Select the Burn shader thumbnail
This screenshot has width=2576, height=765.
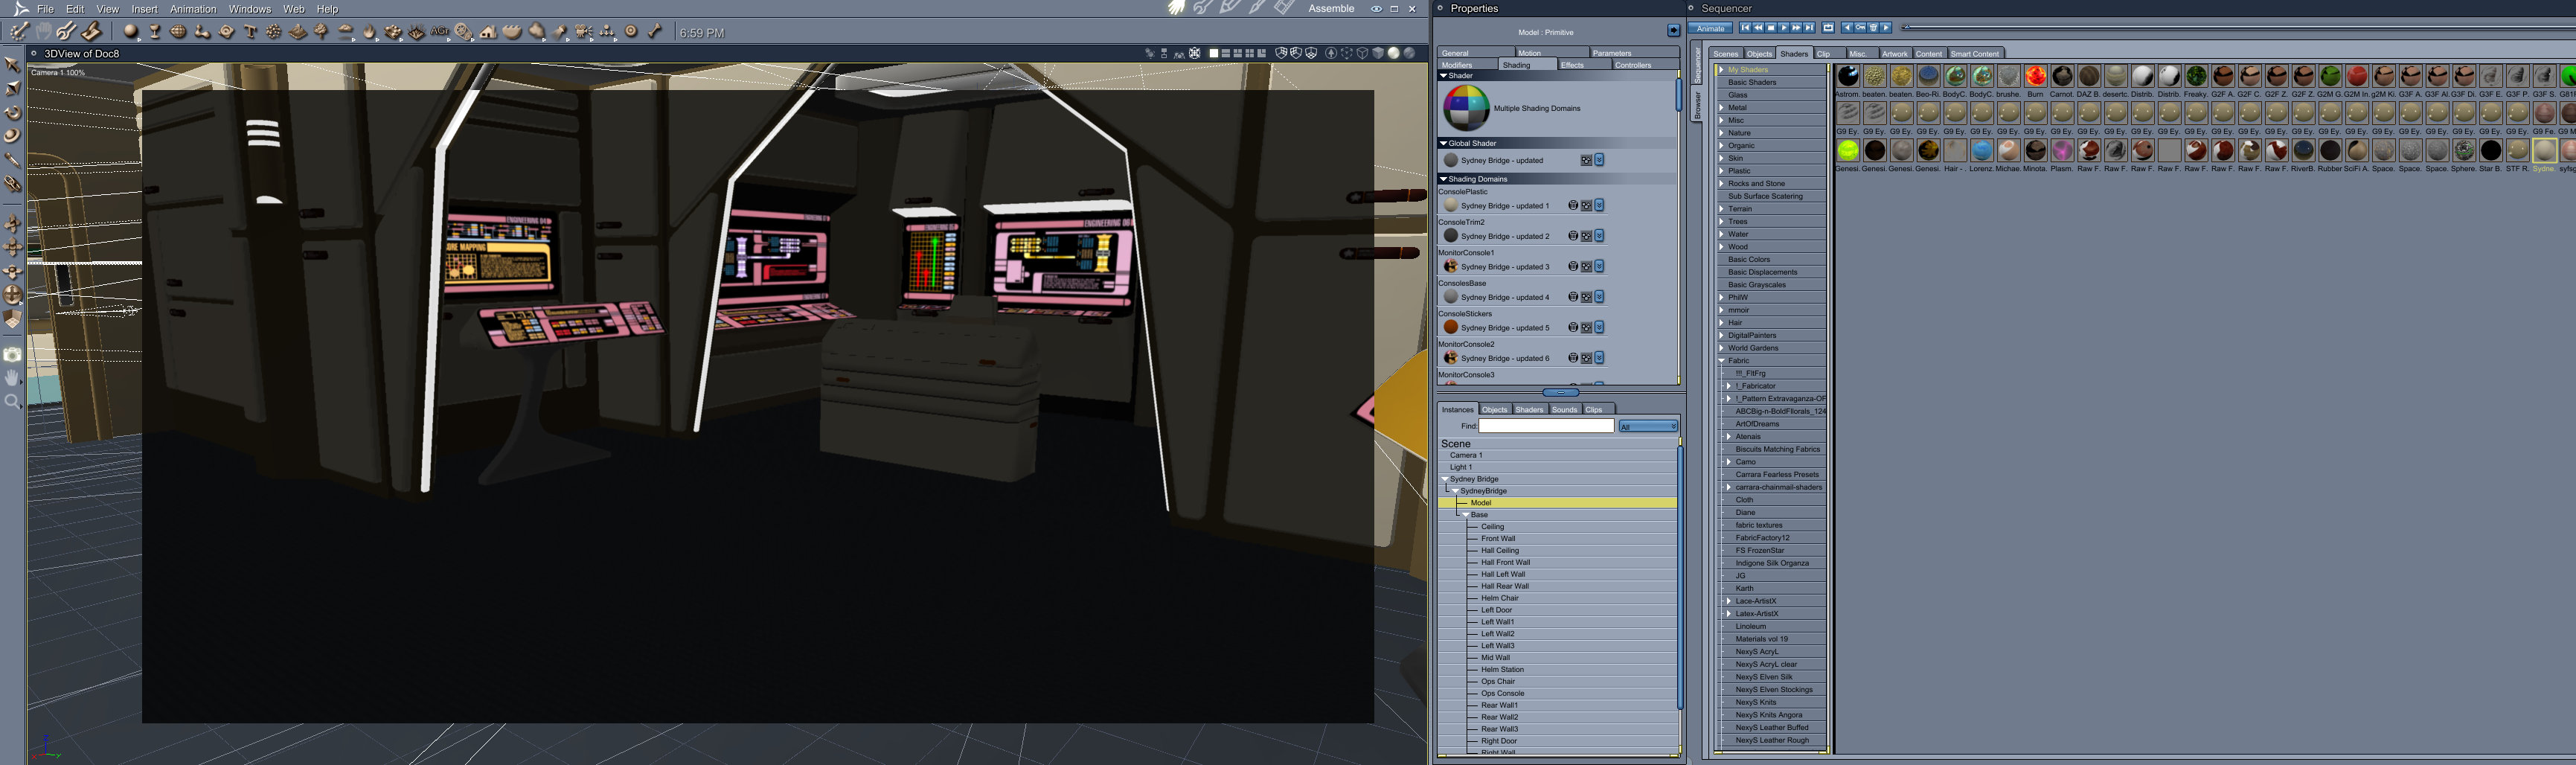2035,77
